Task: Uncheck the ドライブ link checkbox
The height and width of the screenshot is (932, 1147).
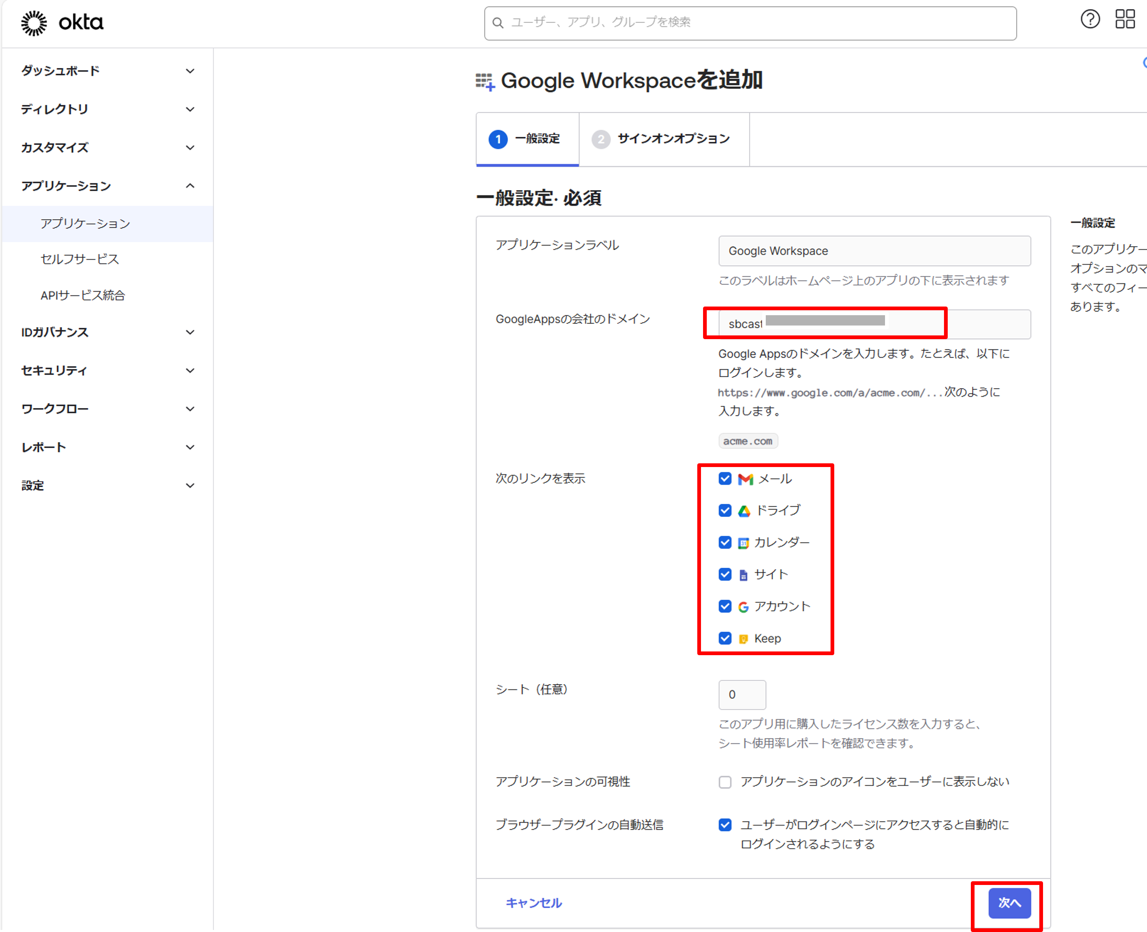Action: pos(725,510)
